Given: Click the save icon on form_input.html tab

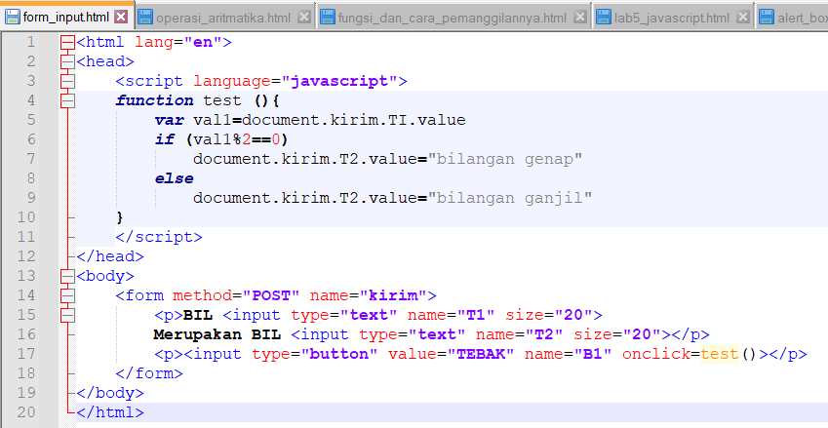Looking at the screenshot, I should (x=12, y=17).
